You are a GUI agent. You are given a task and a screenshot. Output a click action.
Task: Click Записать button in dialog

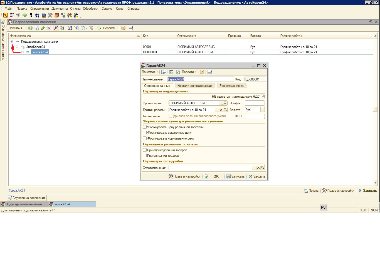coord(235,176)
